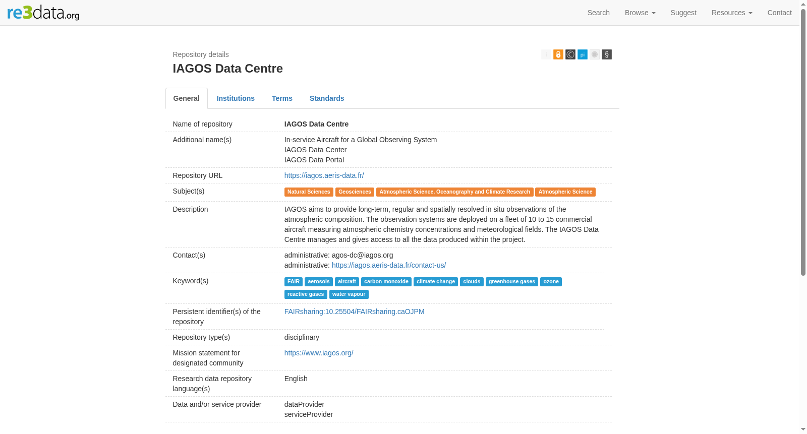Open the repository URL iagos.aeris-data.fr
Image resolution: width=807 pixels, height=434 pixels.
point(324,175)
